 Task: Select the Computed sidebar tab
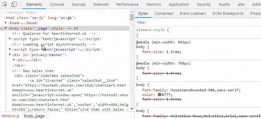(164, 13)
